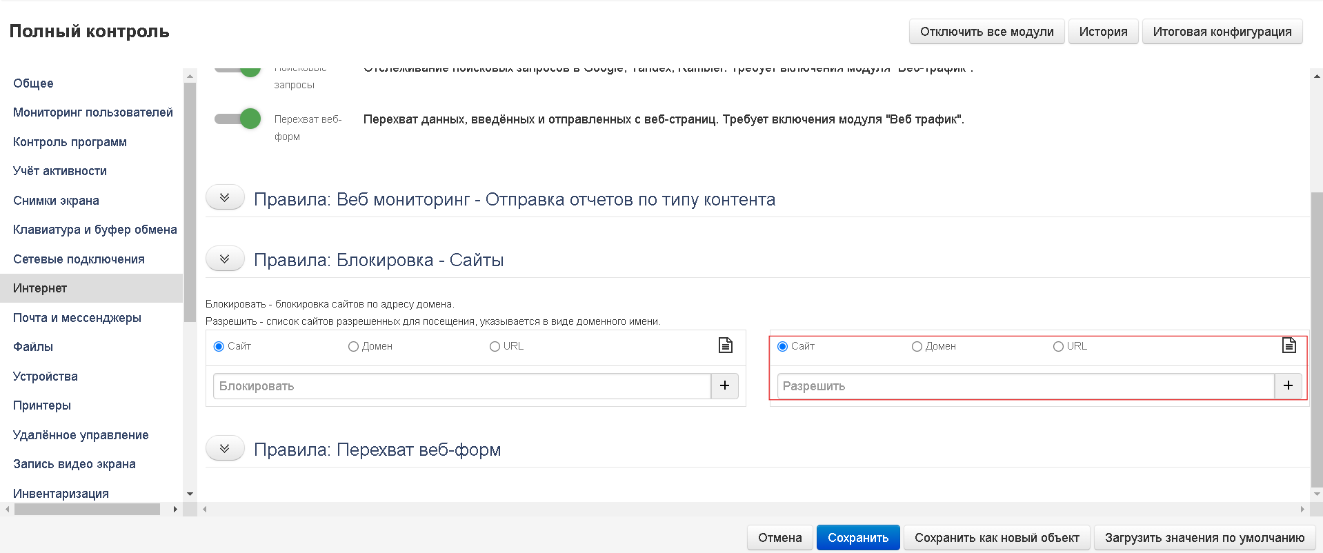Click main panel scroll up arrow
The image size is (1323, 553).
1317,76
